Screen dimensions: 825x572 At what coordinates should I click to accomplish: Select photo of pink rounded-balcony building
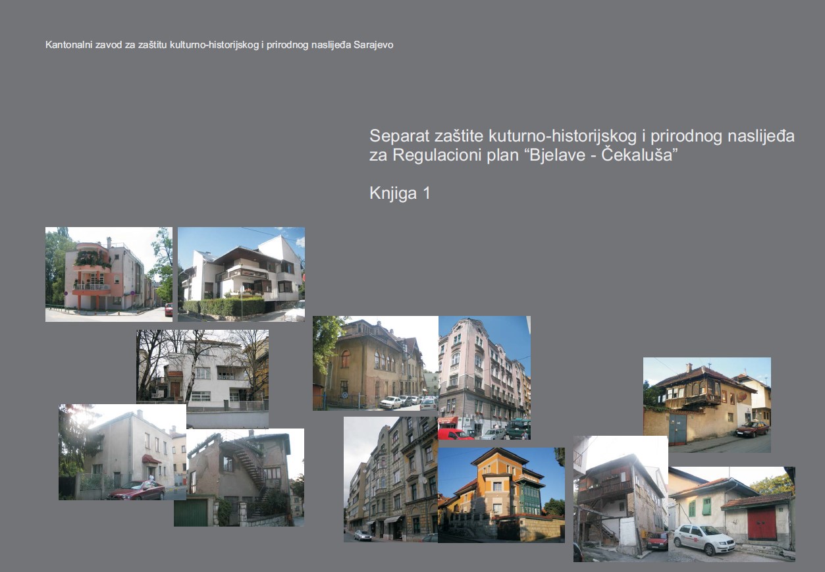[109, 274]
